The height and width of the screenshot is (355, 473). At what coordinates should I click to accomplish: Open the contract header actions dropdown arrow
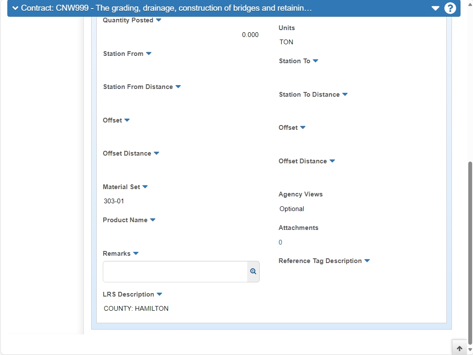(x=435, y=8)
